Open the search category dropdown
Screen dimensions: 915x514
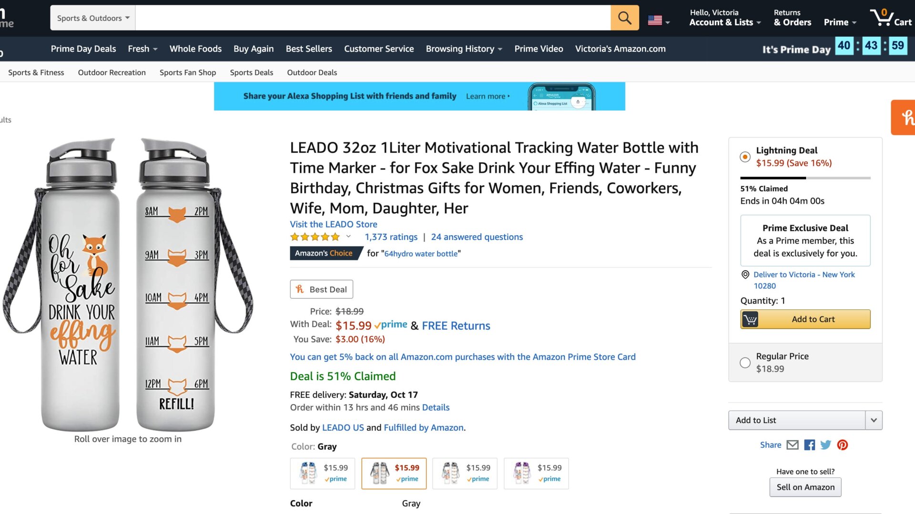pos(92,18)
